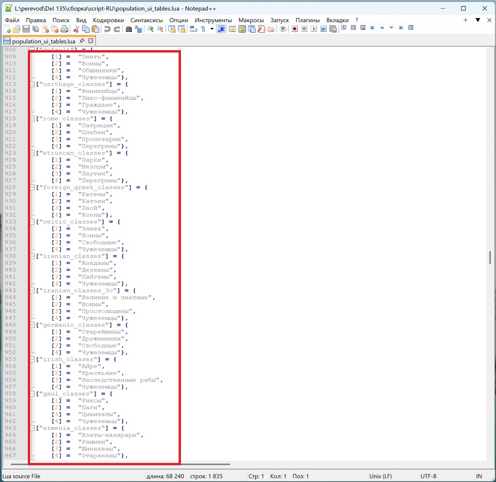Screen dimensions: 496x482
Task: Open Find with the binoculars icon
Action: [129, 29]
